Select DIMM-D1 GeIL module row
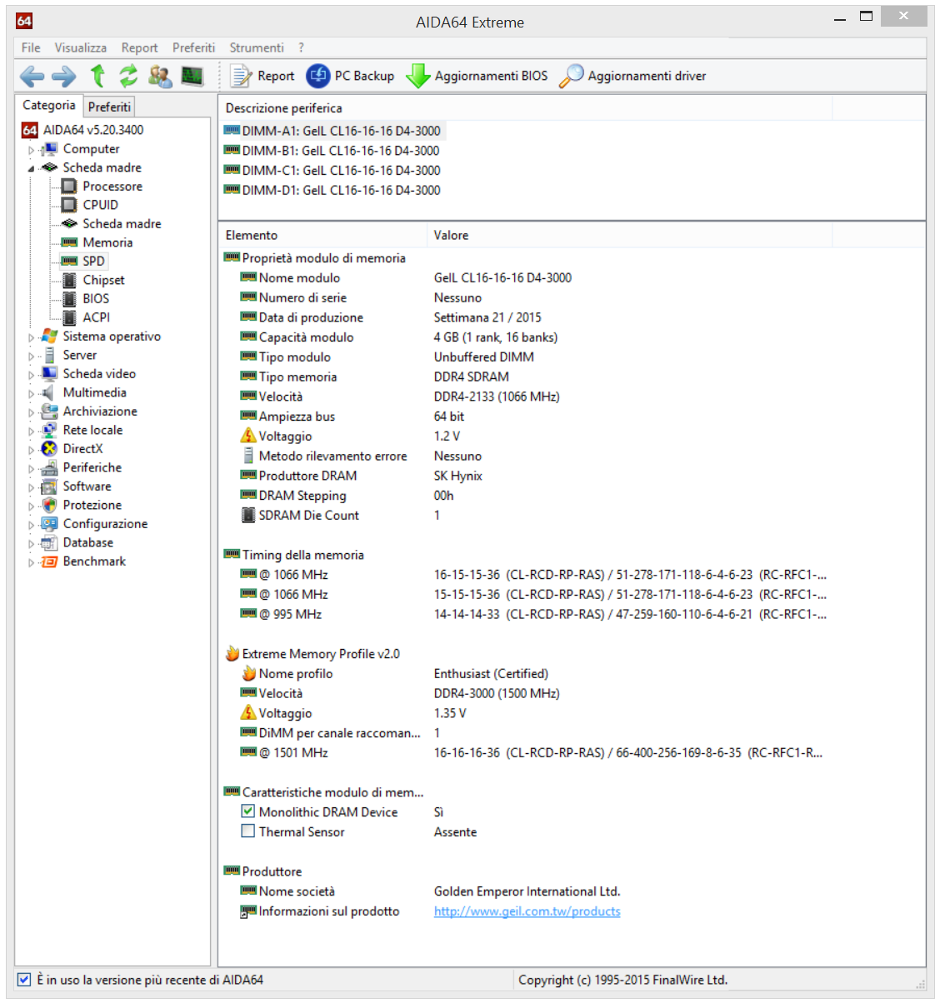 click(x=333, y=191)
